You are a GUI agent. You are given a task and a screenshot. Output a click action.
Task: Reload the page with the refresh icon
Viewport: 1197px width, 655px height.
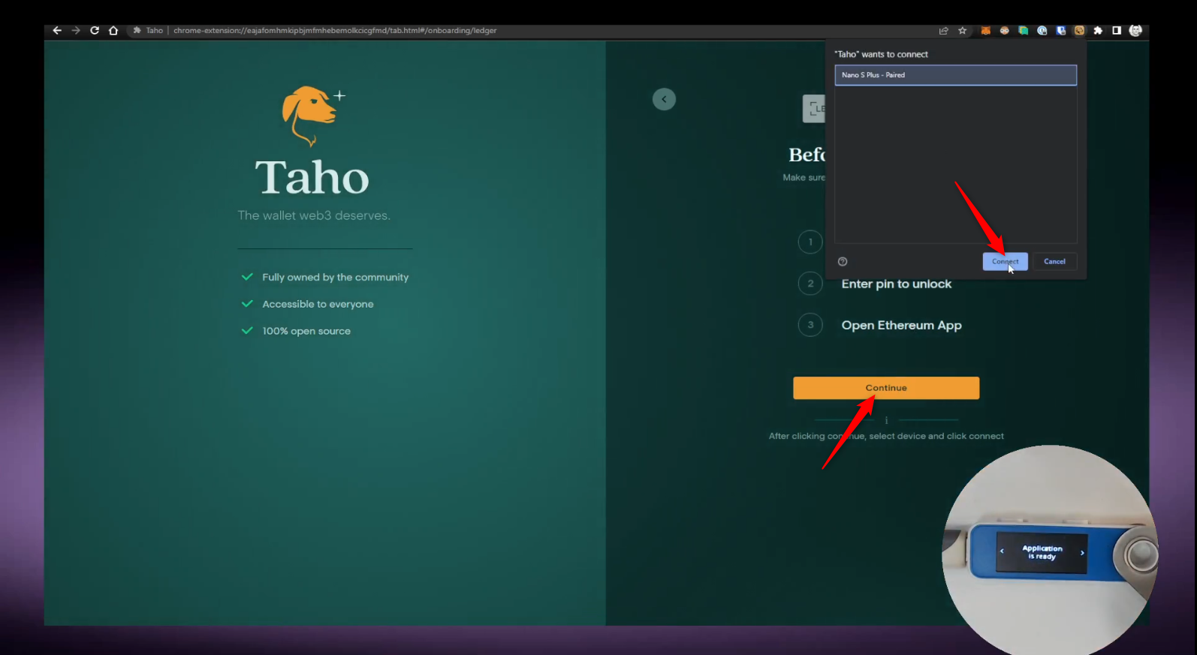[x=95, y=31]
